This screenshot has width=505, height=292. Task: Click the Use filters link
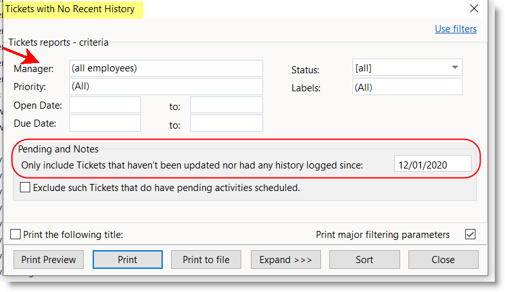(x=455, y=29)
